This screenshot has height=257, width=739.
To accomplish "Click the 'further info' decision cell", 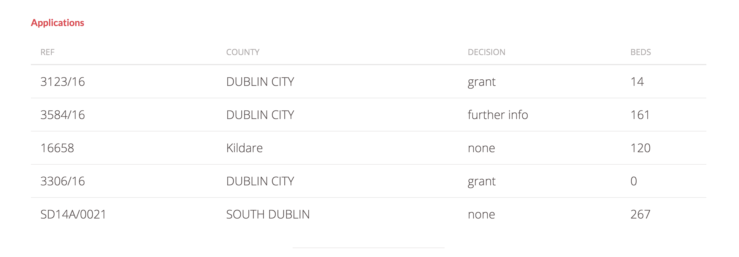I will click(x=498, y=115).
